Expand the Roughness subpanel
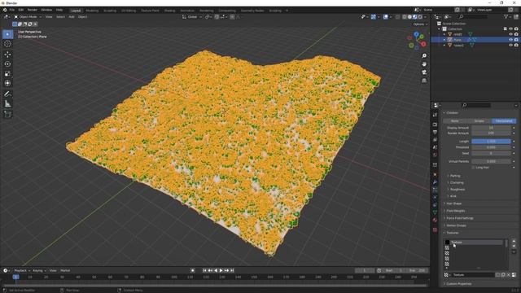This screenshot has height=293, width=521. [x=458, y=190]
